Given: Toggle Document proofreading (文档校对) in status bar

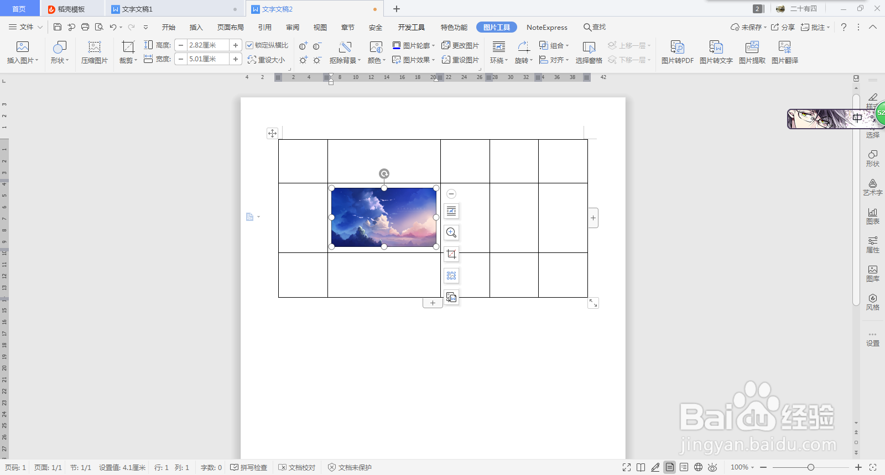Looking at the screenshot, I should click(x=297, y=467).
